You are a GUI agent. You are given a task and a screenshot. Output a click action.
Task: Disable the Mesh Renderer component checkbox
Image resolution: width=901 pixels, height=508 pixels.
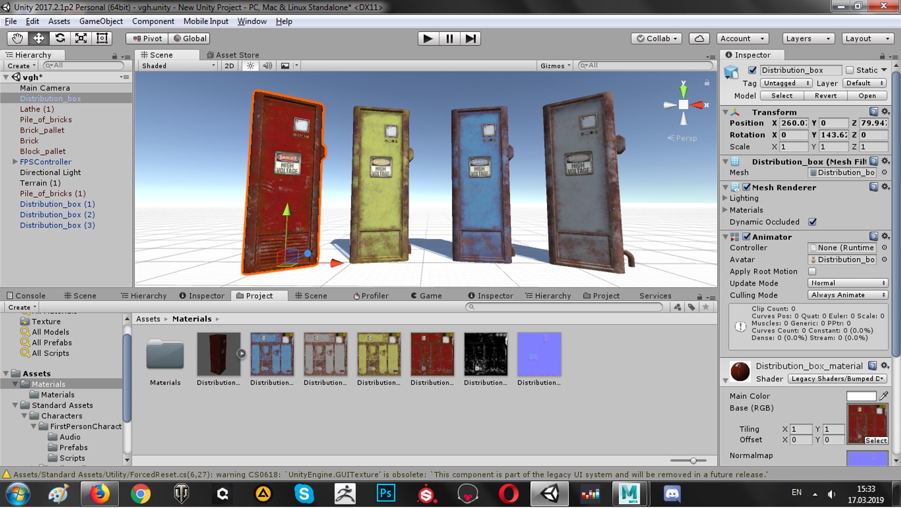point(747,187)
